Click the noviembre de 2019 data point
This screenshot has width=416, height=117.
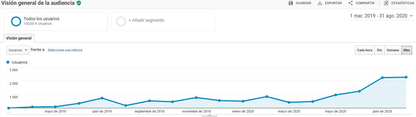click(196, 97)
